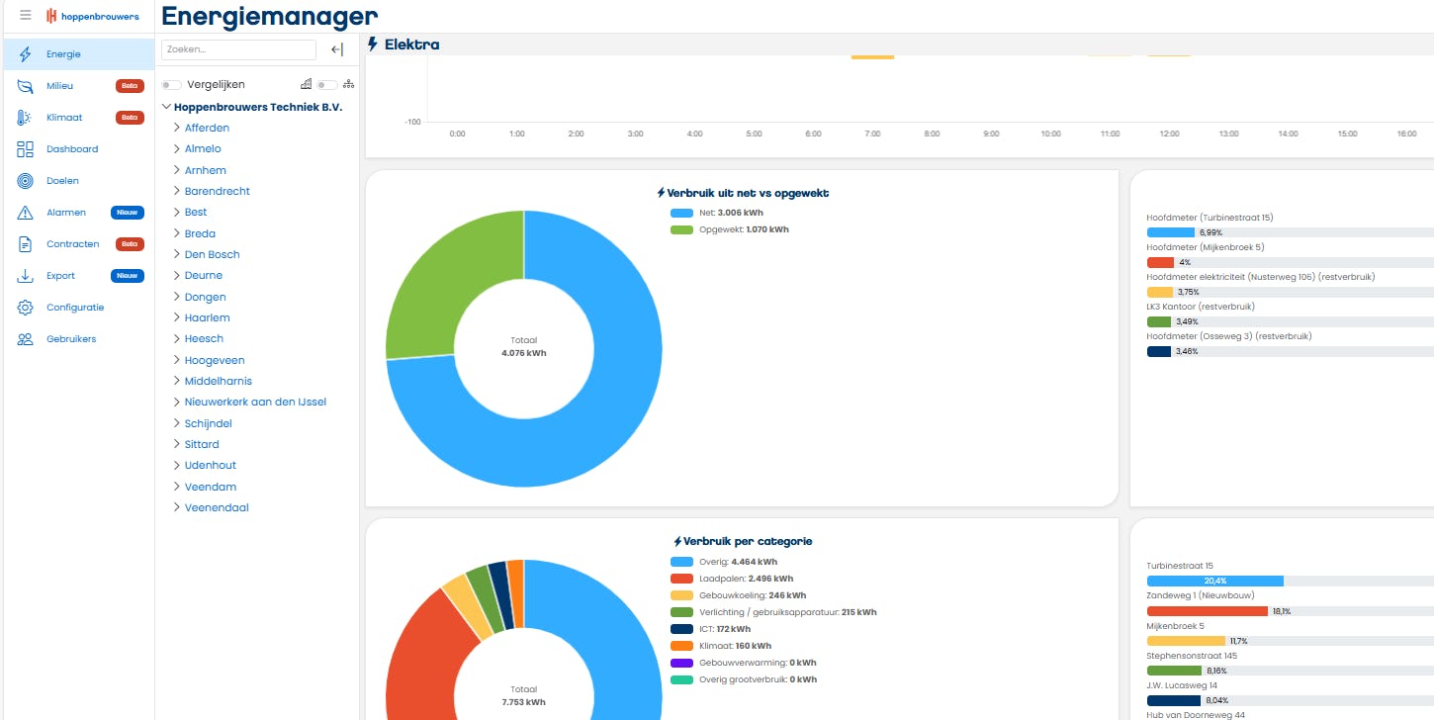Click the hierarchy tree icon above the location list
Image resolution: width=1434 pixels, height=720 pixels.
[348, 85]
